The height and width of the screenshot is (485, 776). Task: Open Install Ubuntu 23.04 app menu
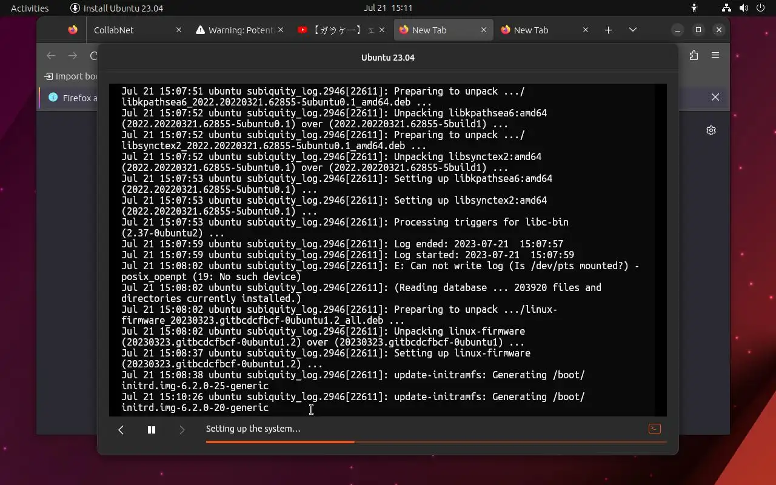tap(116, 8)
